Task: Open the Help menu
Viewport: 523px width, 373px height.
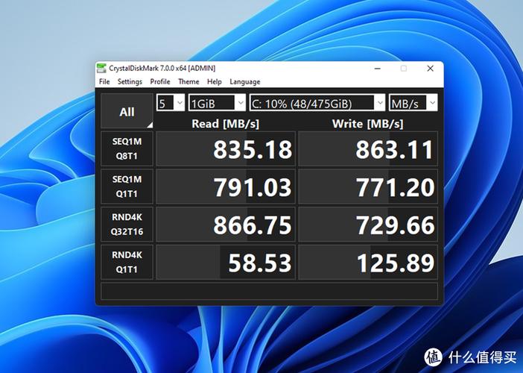Action: [x=214, y=82]
